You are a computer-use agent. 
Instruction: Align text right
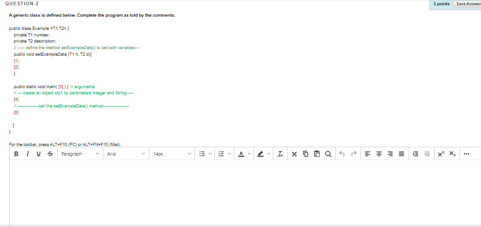click(390, 154)
